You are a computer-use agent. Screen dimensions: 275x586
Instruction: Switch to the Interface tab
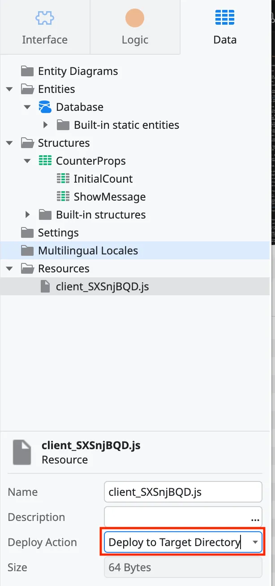45,39
